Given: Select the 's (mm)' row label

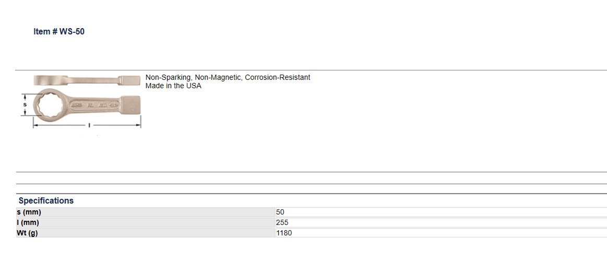Looking at the screenshot, I should [29, 212].
